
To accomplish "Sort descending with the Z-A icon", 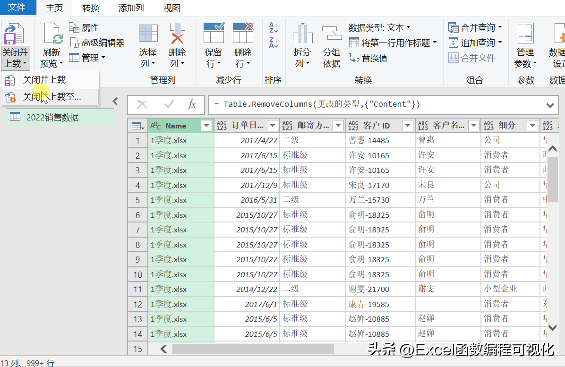I will 273,43.
